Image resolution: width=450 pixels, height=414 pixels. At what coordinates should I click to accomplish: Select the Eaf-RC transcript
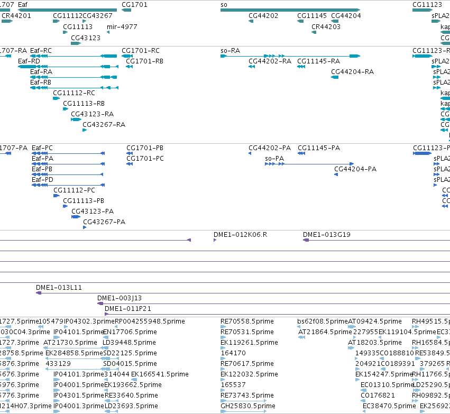[74, 56]
